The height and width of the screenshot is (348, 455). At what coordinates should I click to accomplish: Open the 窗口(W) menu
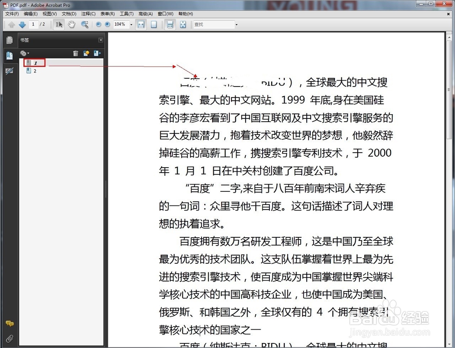click(166, 14)
